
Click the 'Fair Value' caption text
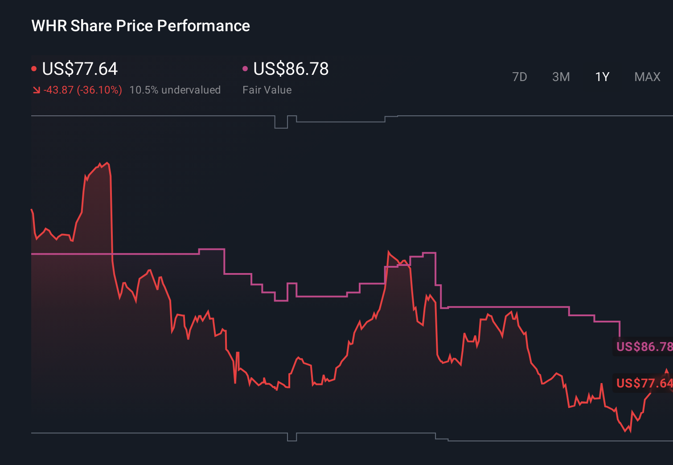(x=267, y=90)
